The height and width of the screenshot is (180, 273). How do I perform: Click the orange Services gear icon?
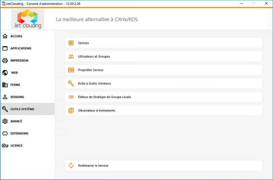[71, 43]
